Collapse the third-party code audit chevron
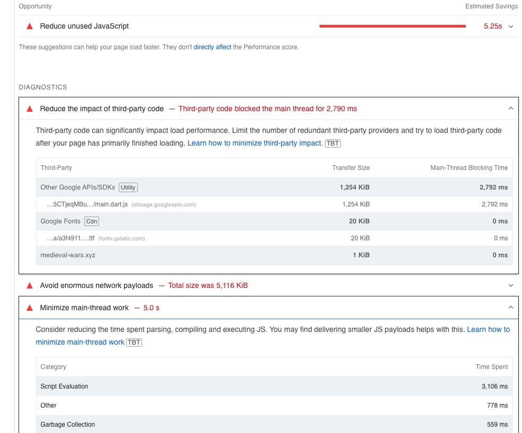Screen dimensions: 522x433 coord(511,109)
